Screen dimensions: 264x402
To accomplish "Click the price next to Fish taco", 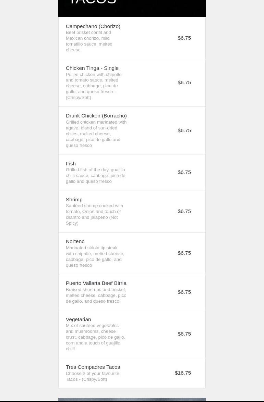I will coord(184,172).
